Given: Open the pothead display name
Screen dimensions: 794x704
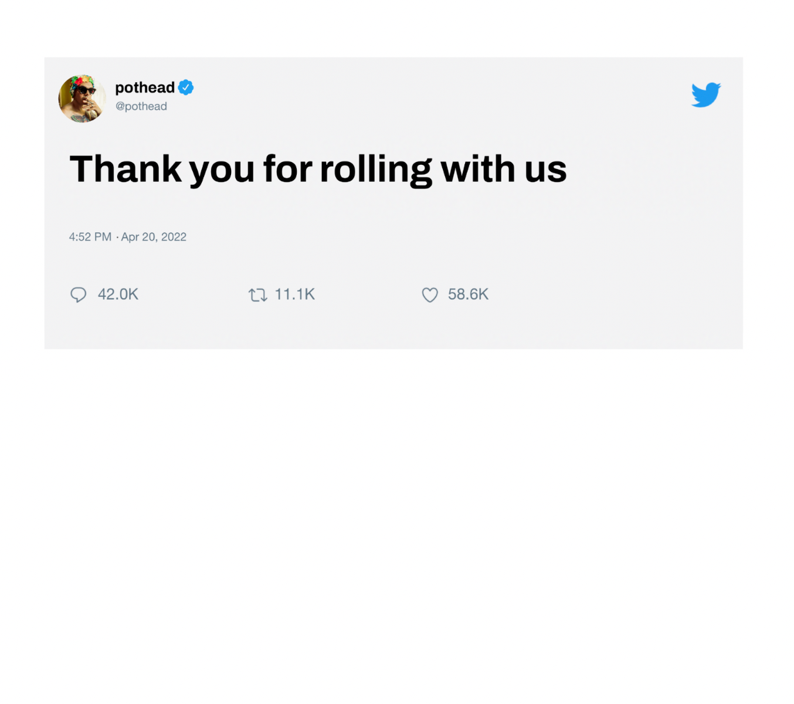Looking at the screenshot, I should pyautogui.click(x=145, y=87).
